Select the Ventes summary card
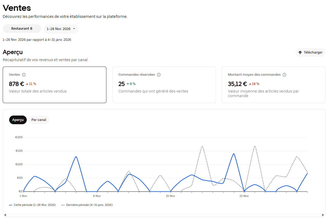Image resolution: width=330 pixels, height=220 pixels. pos(55,85)
